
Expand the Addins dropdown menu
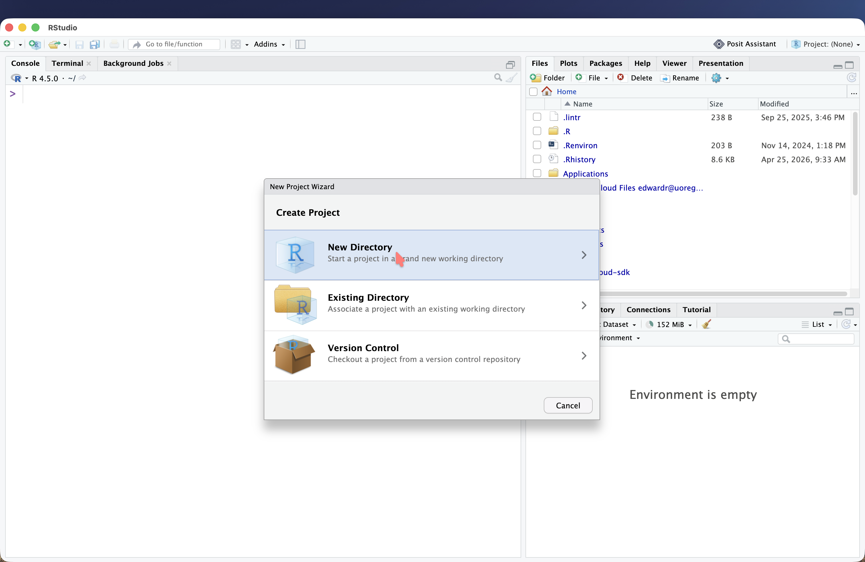pos(269,44)
